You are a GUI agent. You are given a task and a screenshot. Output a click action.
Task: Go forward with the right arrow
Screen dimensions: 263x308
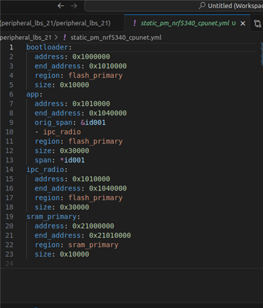(x=74, y=6)
